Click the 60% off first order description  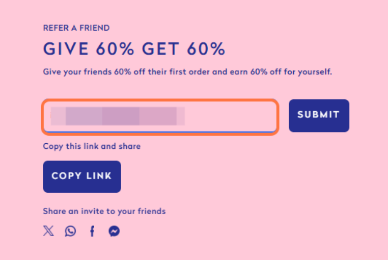[187, 72]
